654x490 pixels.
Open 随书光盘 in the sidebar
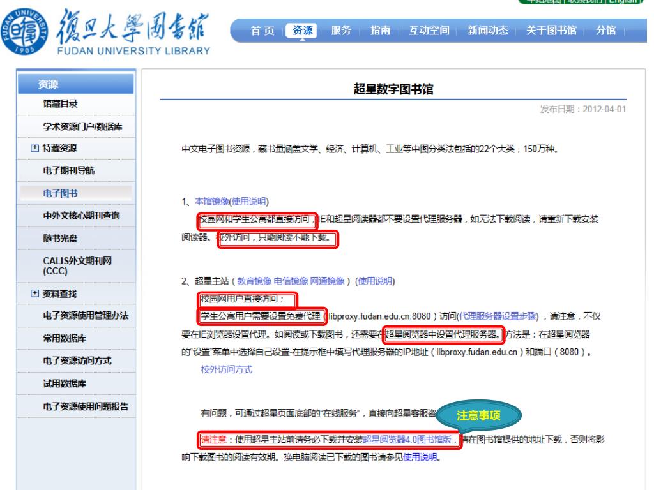click(x=60, y=239)
